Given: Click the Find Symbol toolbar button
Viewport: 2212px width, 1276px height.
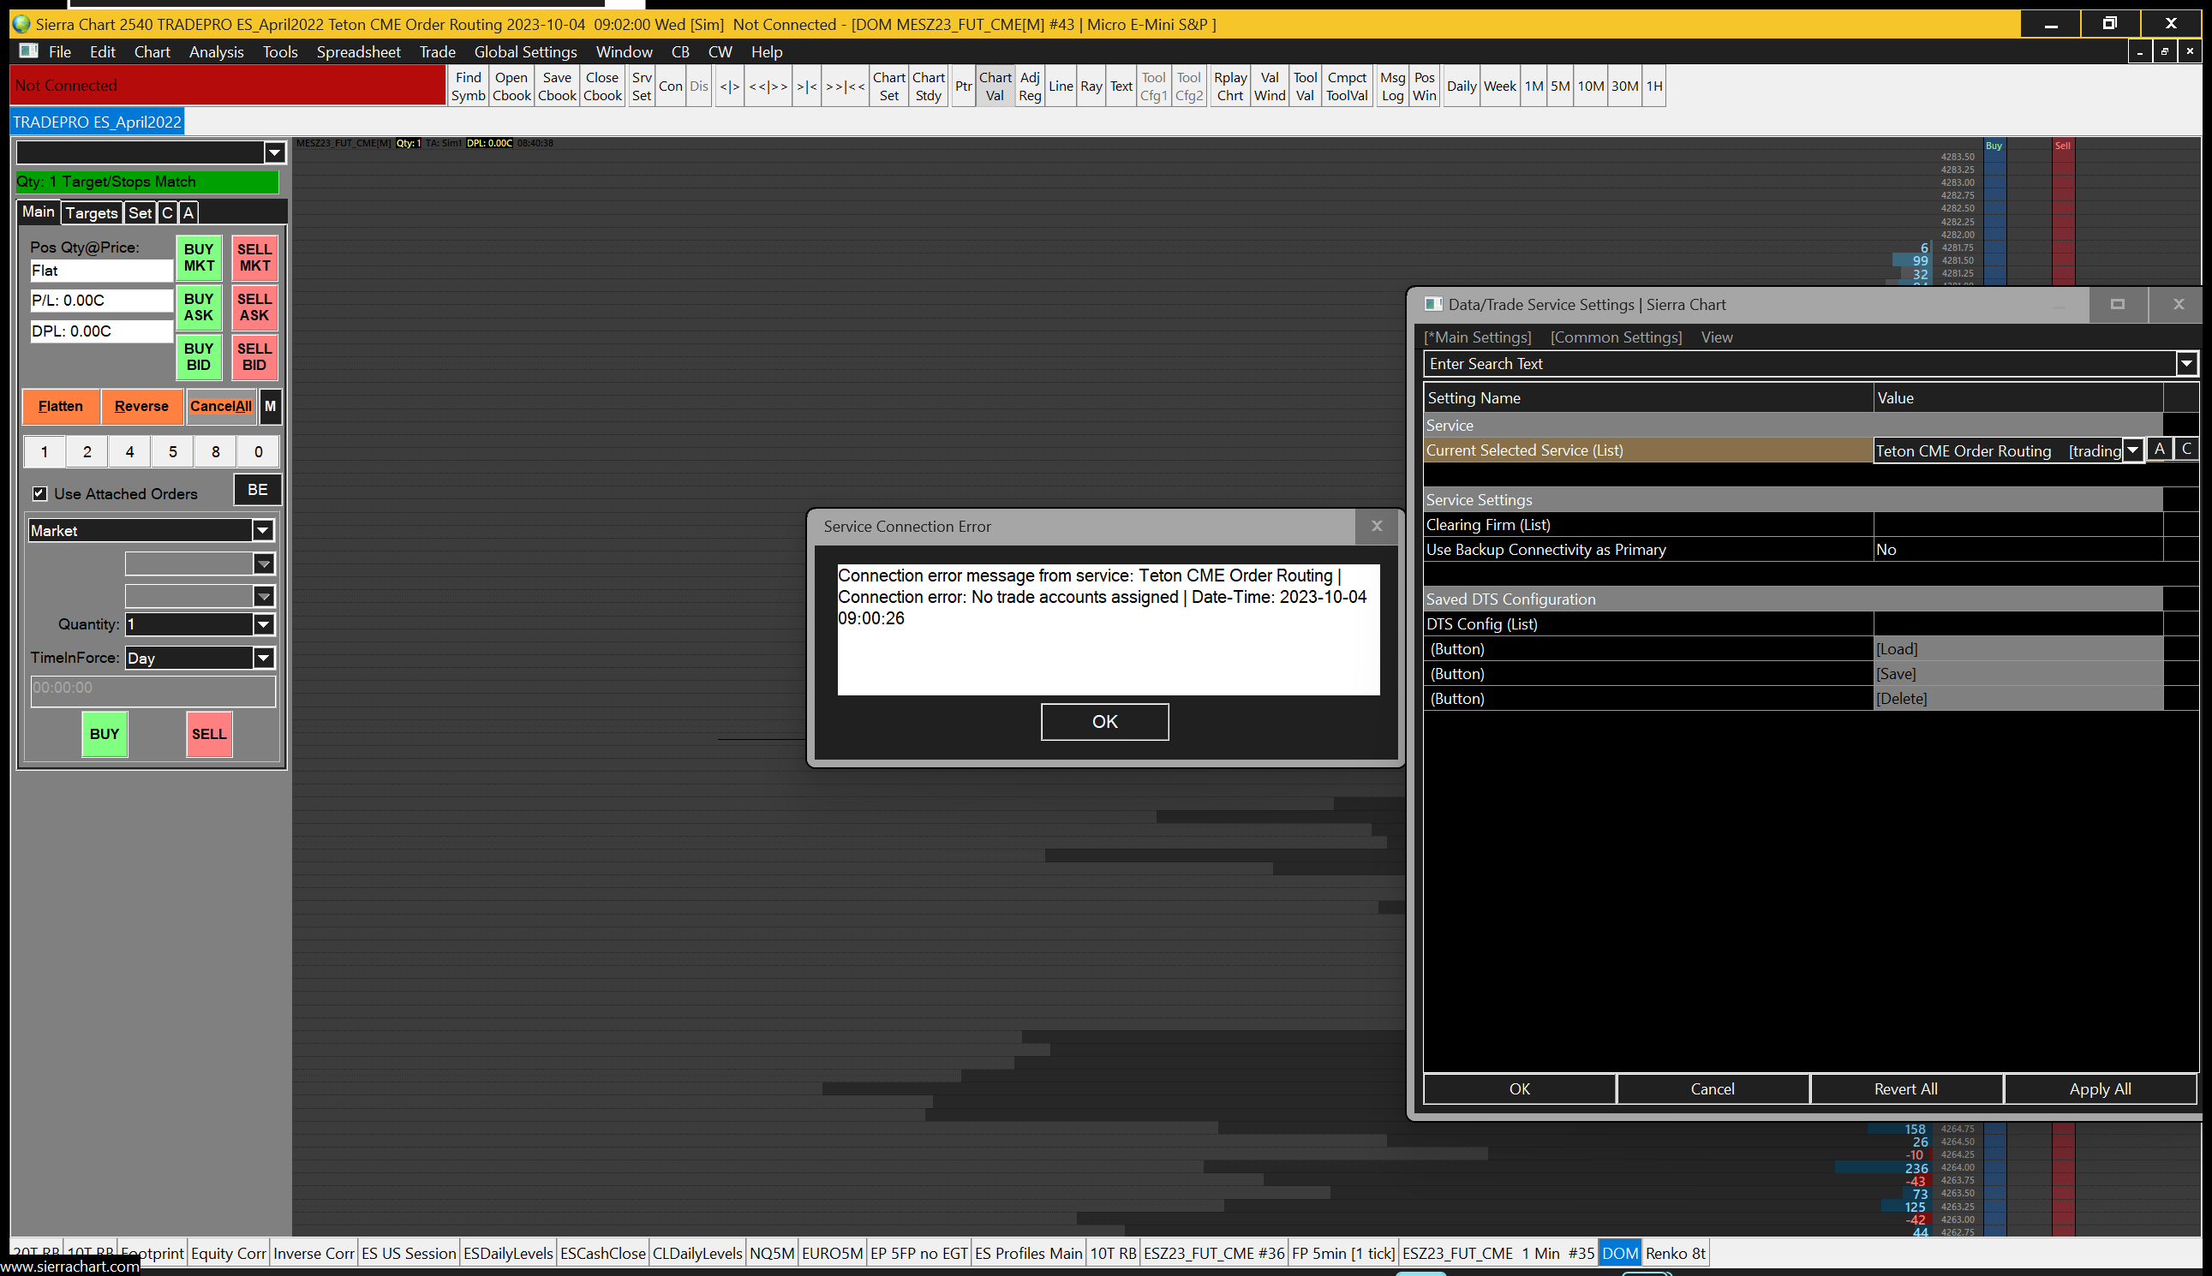Looking at the screenshot, I should click(468, 86).
